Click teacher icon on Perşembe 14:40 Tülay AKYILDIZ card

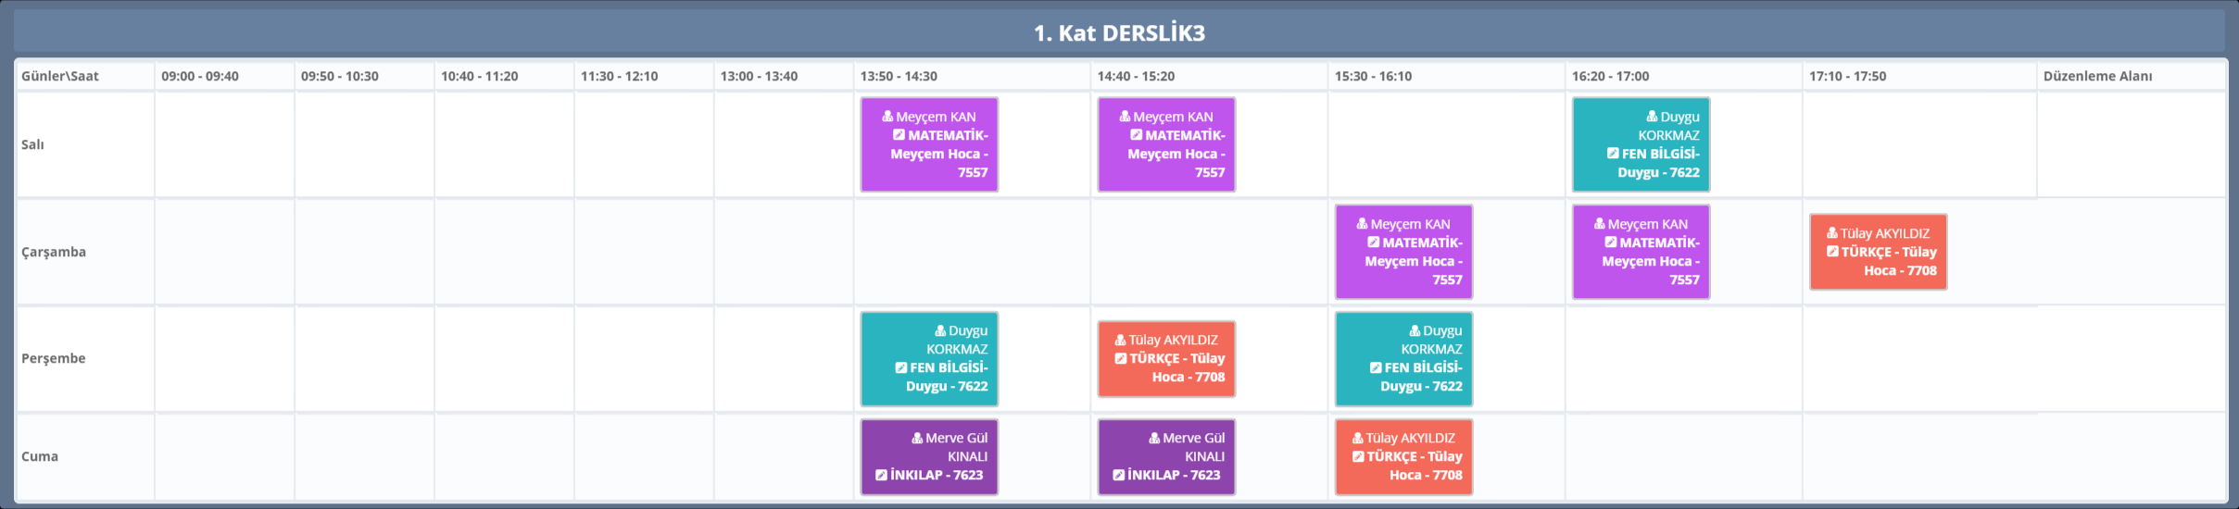(1120, 340)
